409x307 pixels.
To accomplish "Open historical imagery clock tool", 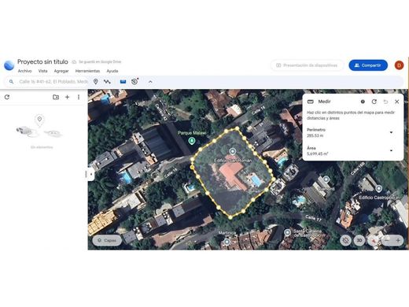I will pos(134,81).
